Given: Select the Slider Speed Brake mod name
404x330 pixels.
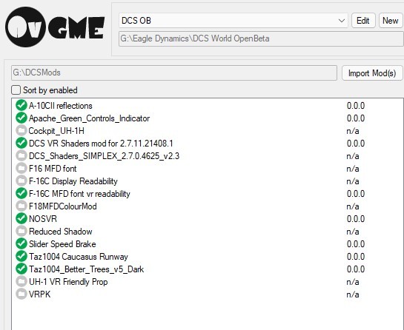Looking at the screenshot, I should pos(62,244).
